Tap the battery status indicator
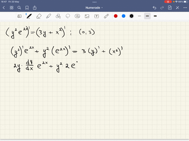The width and height of the screenshot is (189, 141). (x=186, y=2)
